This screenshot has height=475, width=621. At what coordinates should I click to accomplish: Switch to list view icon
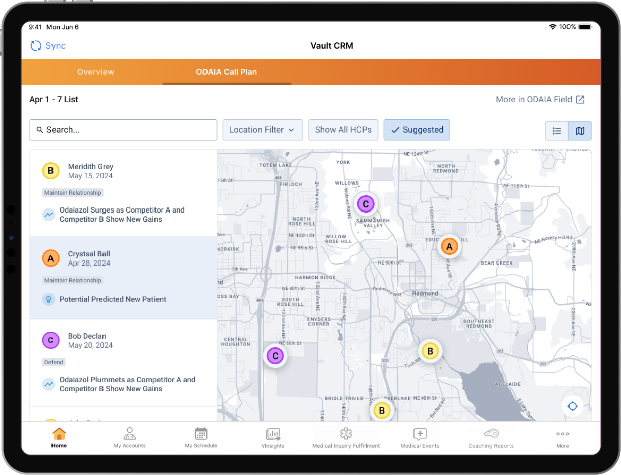557,131
